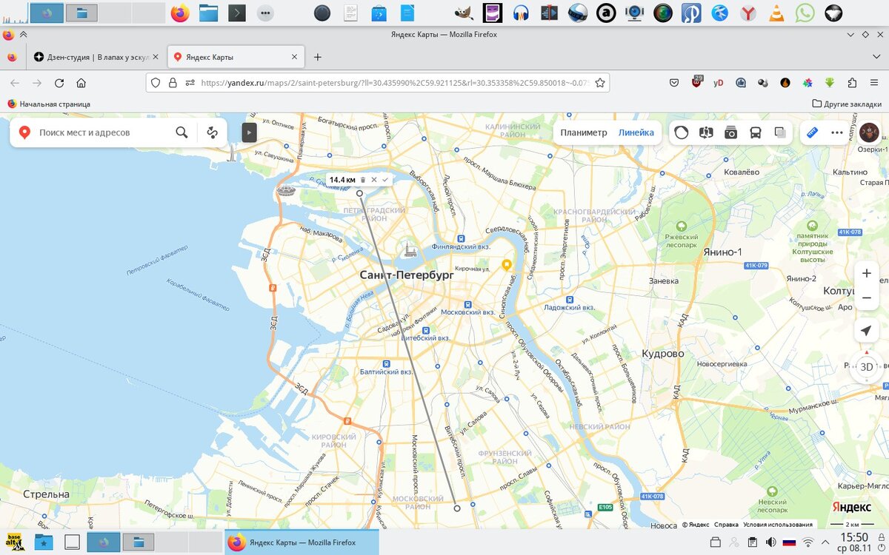
Task: Toggle 3D map tilt
Action: pyautogui.click(x=867, y=367)
